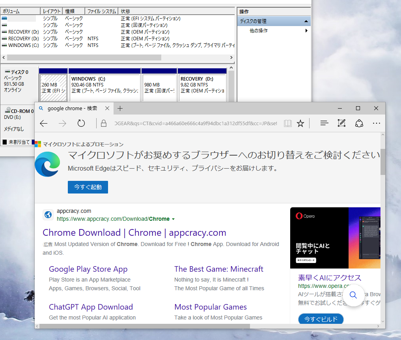Click volume list scroll-right arrow
The width and height of the screenshot is (401, 340).
[x=231, y=57]
